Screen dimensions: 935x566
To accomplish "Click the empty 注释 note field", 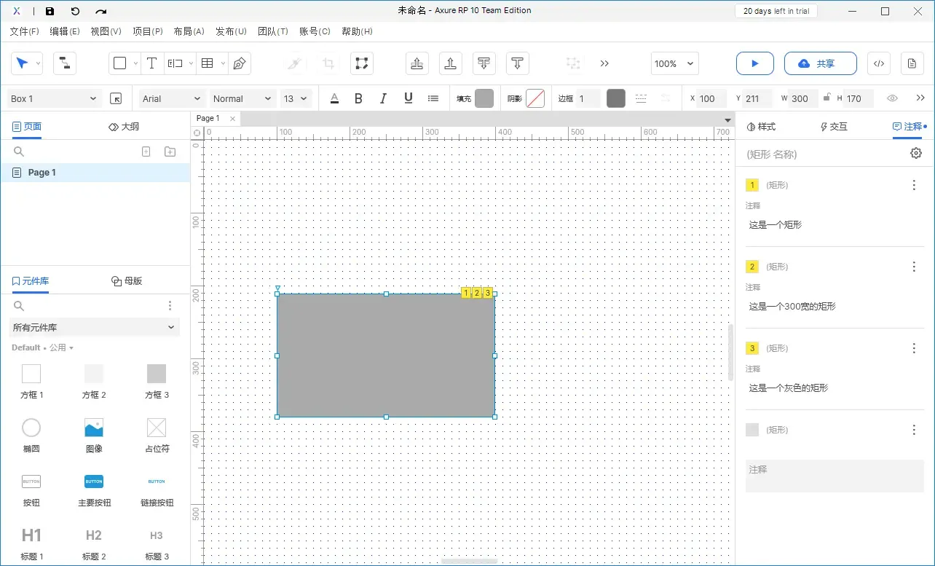I will pyautogui.click(x=835, y=476).
